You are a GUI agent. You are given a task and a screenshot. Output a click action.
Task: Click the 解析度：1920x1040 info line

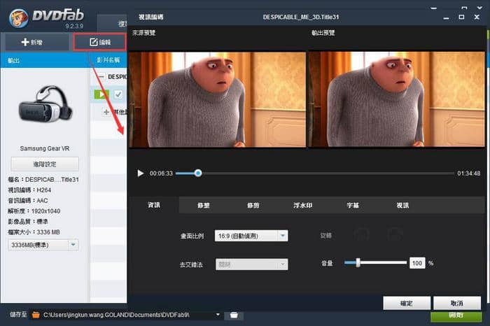[34, 211]
